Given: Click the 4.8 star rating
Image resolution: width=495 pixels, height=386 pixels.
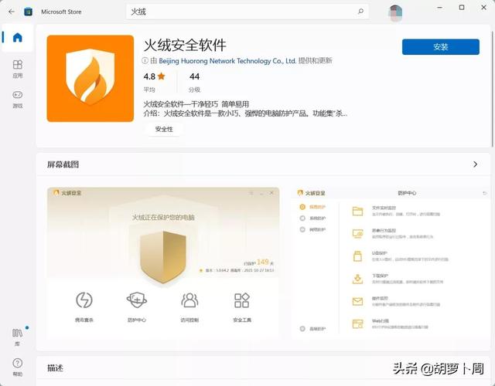Looking at the screenshot, I should 154,76.
